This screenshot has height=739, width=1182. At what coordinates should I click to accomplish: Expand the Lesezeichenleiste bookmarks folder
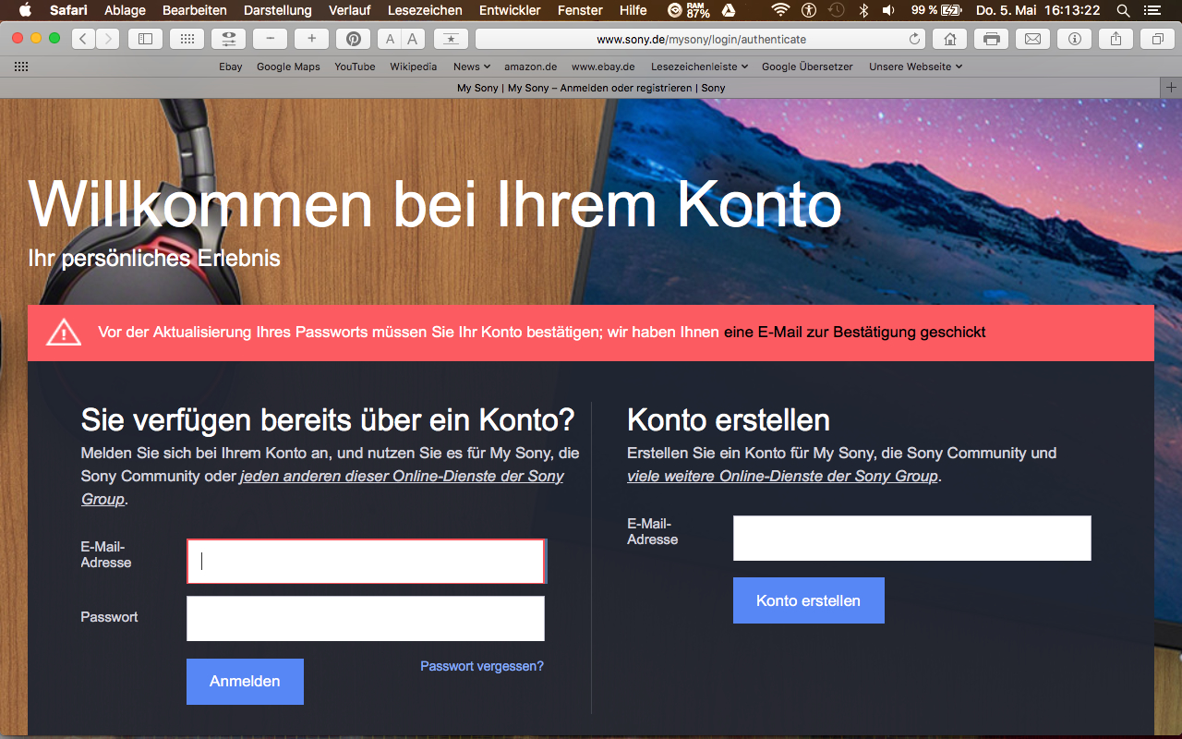[699, 67]
